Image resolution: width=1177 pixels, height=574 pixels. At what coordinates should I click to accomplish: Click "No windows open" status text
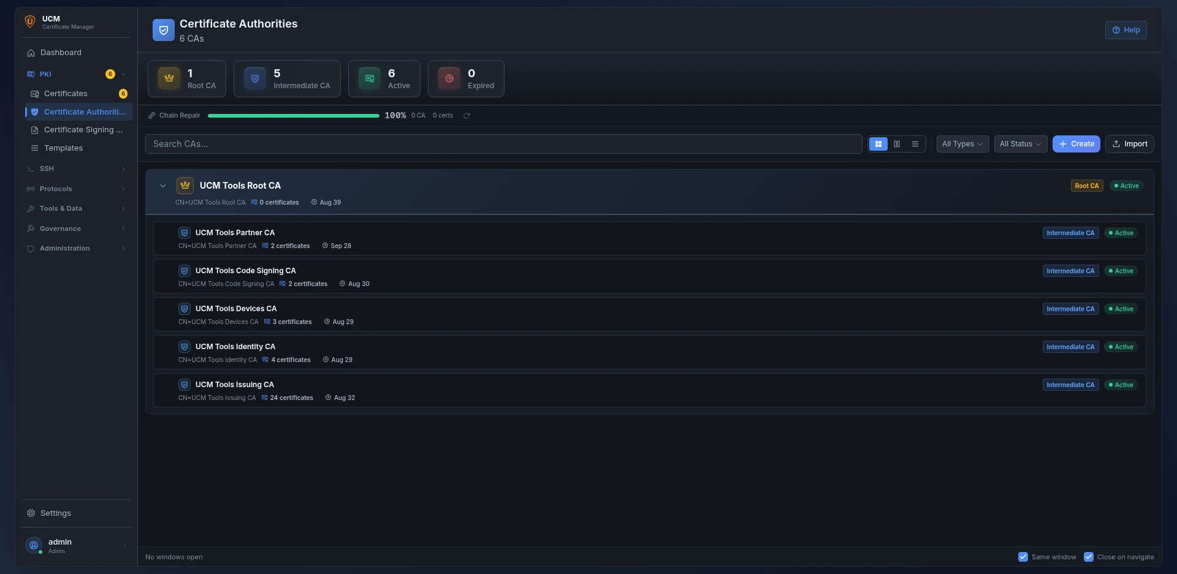(173, 557)
